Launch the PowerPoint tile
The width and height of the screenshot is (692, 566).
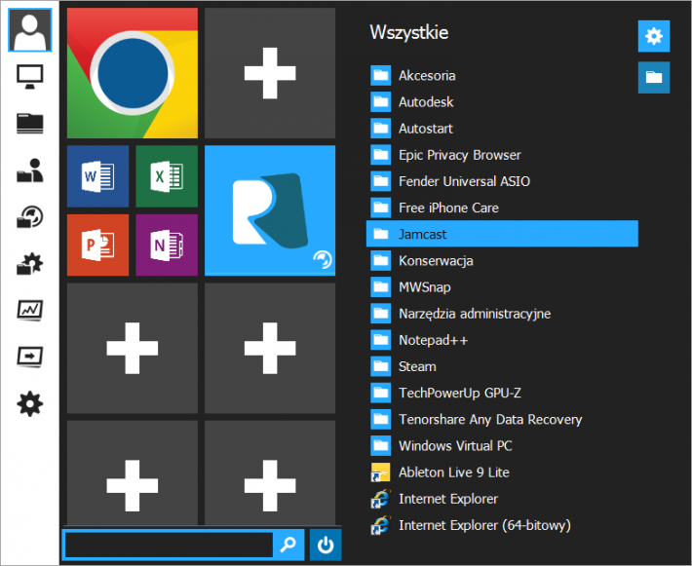point(98,245)
